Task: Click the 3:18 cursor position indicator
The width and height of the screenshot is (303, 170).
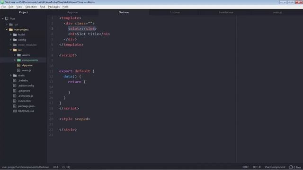Action: (56, 167)
